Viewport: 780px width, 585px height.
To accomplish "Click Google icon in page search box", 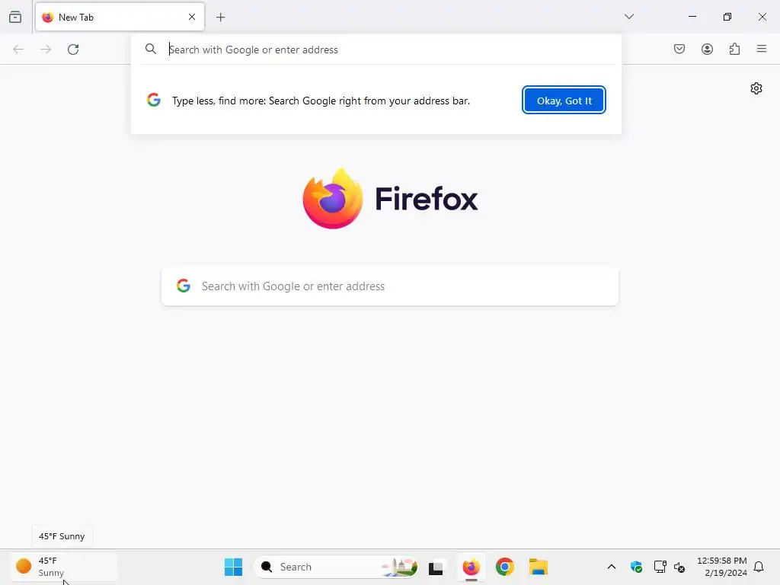I will point(184,286).
